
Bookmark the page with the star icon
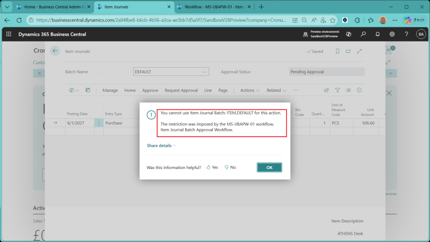(x=333, y=20)
